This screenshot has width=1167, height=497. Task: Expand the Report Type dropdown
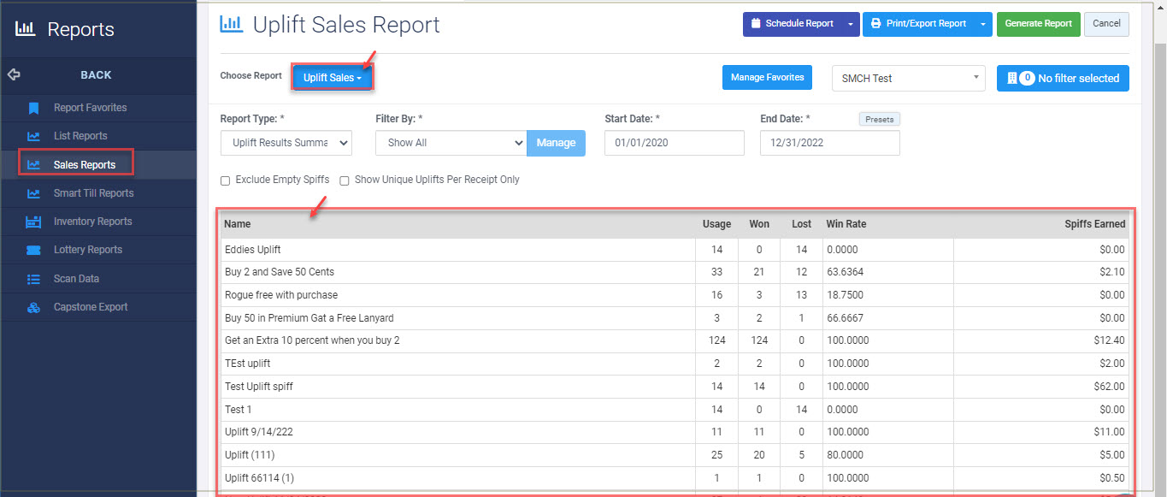click(x=286, y=143)
